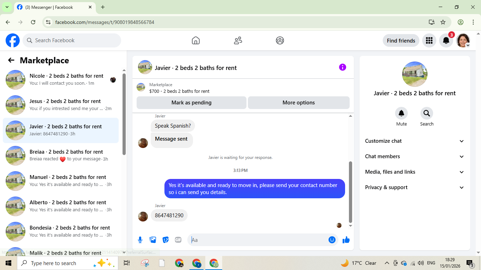Attach a photo with the image icon

153,240
